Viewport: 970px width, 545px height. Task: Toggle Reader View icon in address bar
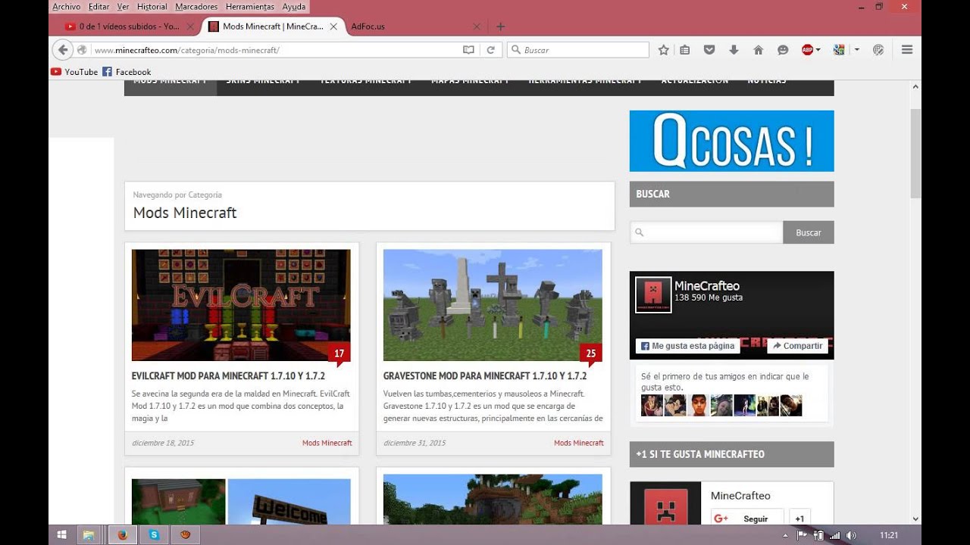pos(468,50)
